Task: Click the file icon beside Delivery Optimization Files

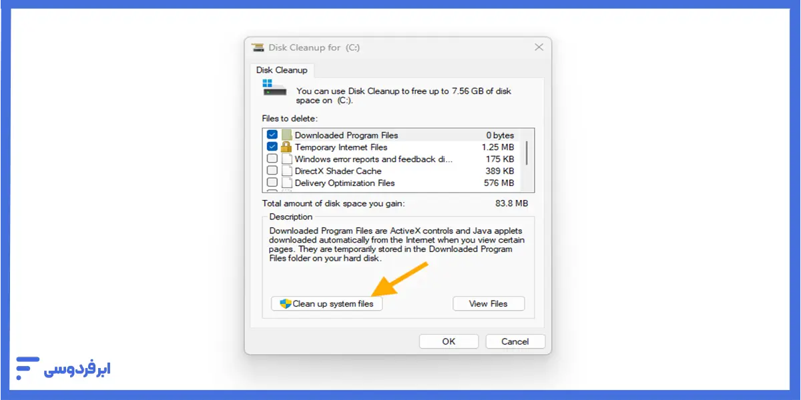Action: point(287,183)
